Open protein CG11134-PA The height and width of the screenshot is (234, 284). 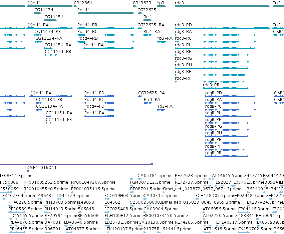click(49, 106)
